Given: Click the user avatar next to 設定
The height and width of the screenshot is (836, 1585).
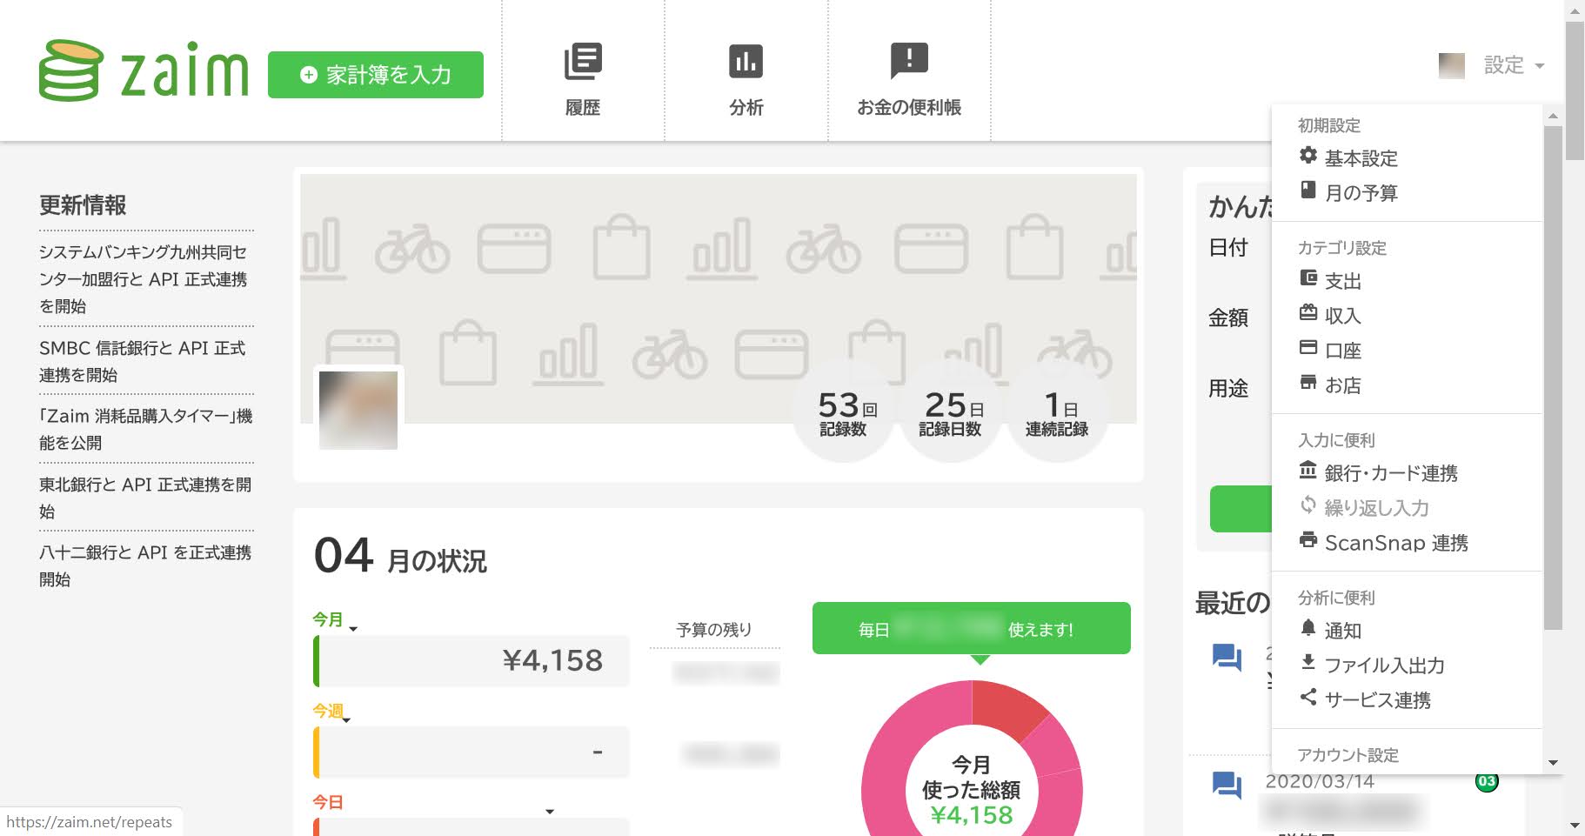Looking at the screenshot, I should click(1452, 65).
